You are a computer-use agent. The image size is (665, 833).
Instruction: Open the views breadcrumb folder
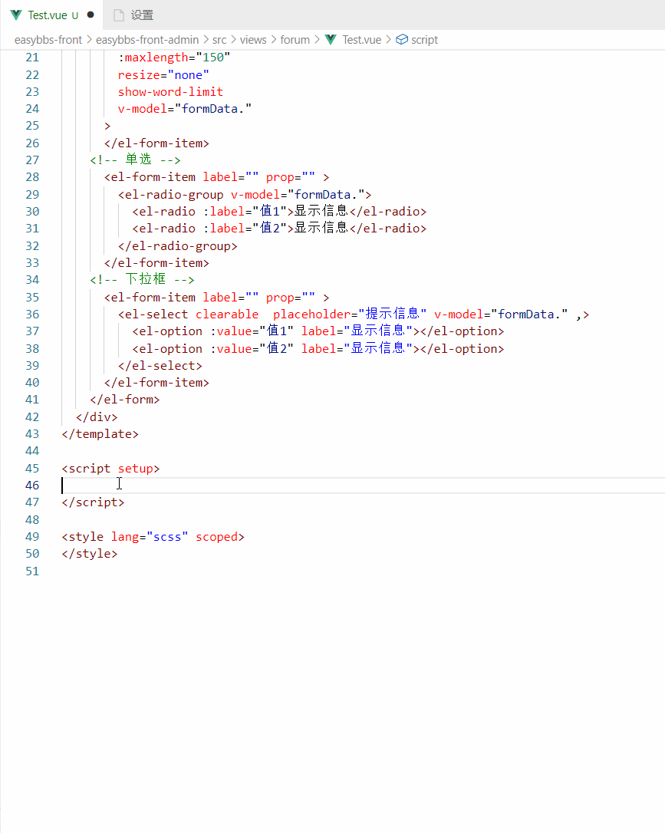point(253,40)
